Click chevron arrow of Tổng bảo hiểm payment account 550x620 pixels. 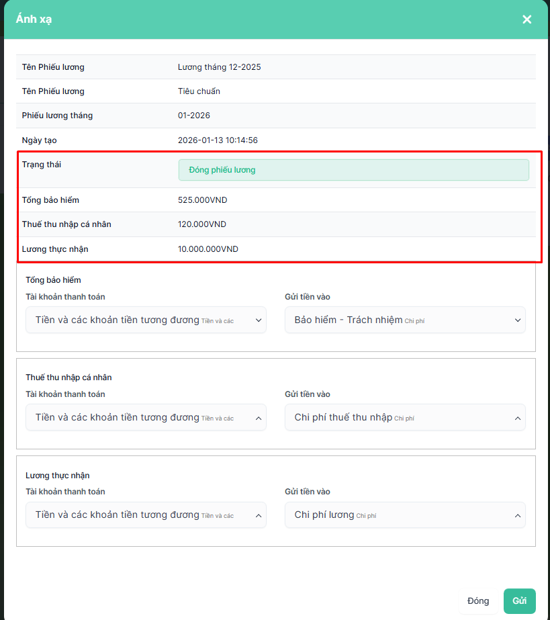(x=259, y=320)
